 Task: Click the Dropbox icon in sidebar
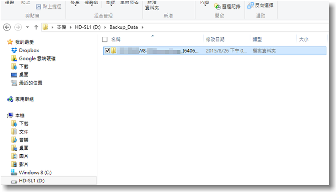tap(14, 50)
